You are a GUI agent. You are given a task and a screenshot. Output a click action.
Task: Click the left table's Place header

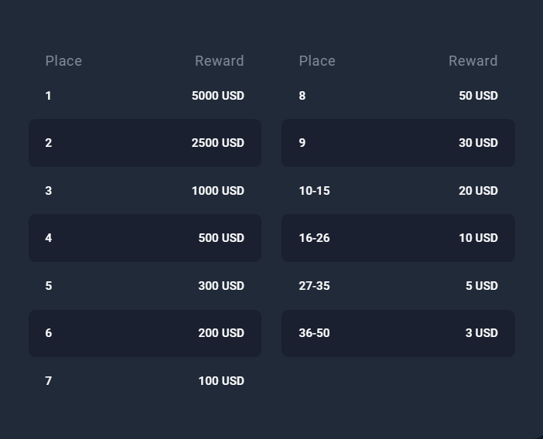click(63, 61)
